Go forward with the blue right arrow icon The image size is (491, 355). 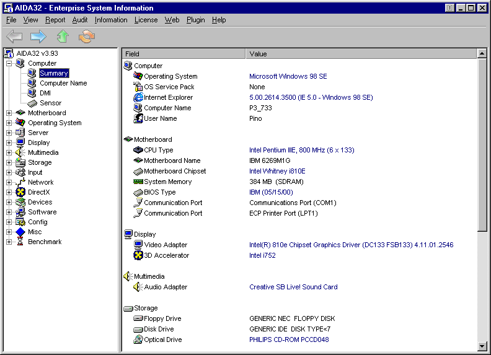coord(38,37)
